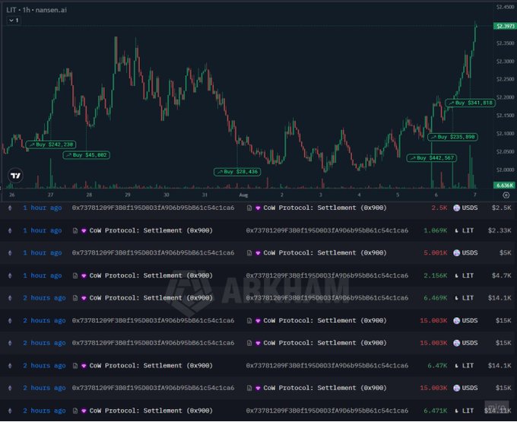Open CoW Protocol: Settlement link in 5.001K row
Screen dimensions: 517x422
325,253
